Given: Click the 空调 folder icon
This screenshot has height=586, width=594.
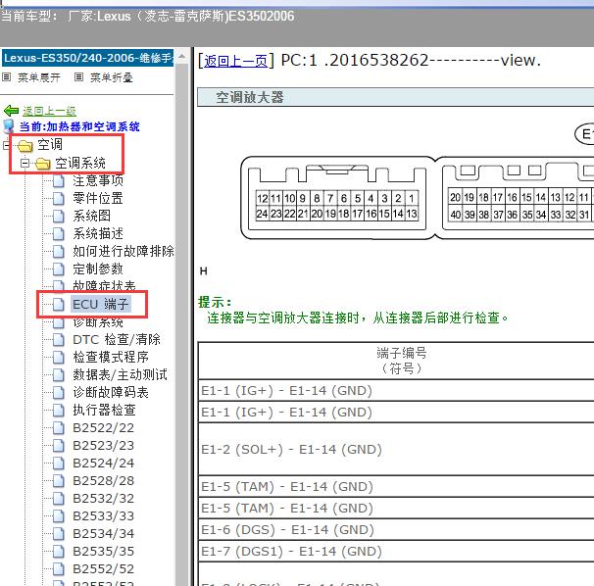Looking at the screenshot, I should point(25,145).
